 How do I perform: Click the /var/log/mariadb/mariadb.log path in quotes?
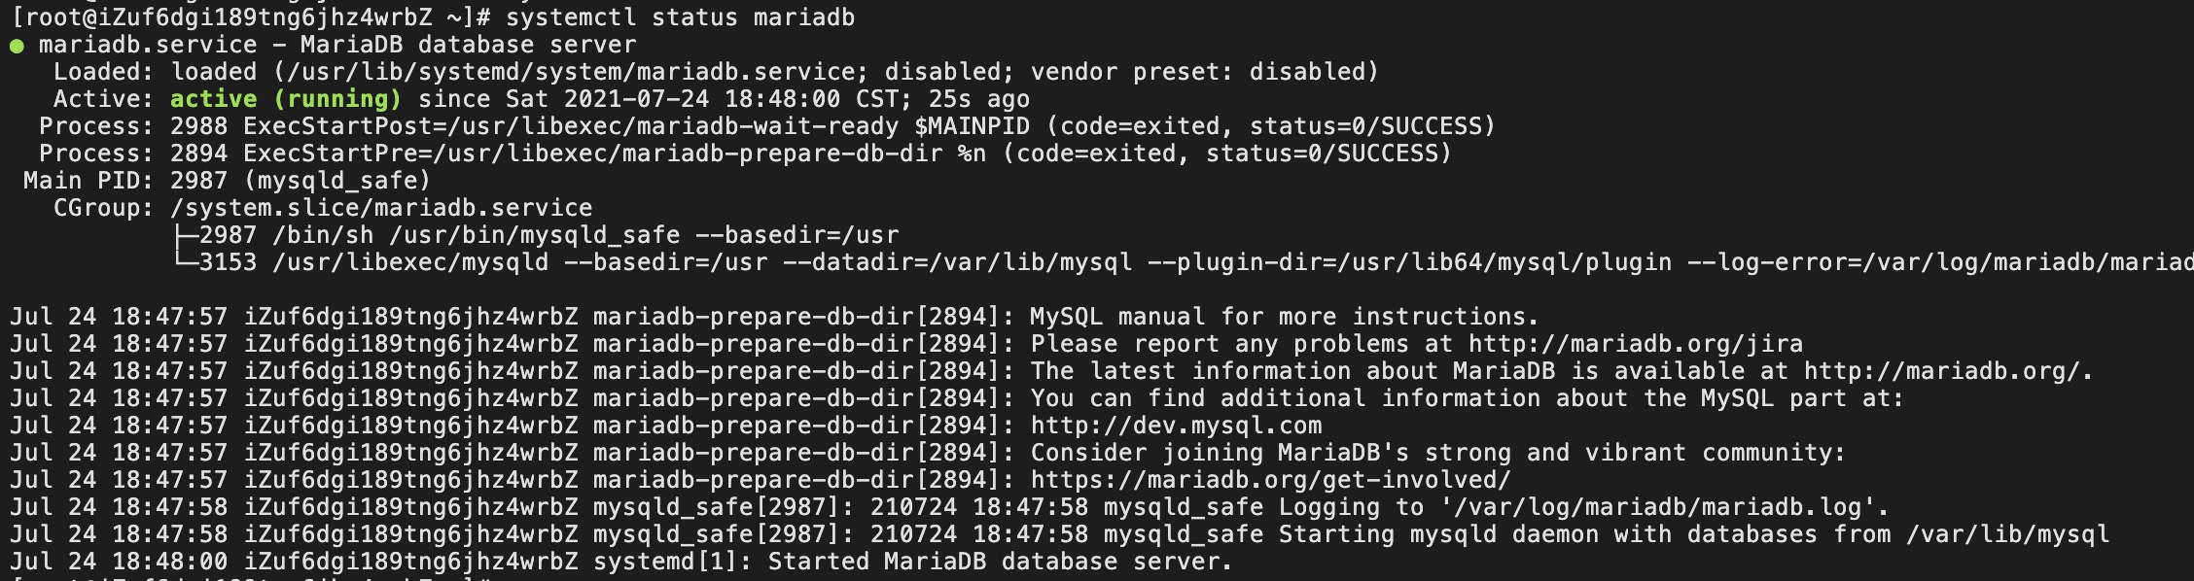pos(1657,507)
